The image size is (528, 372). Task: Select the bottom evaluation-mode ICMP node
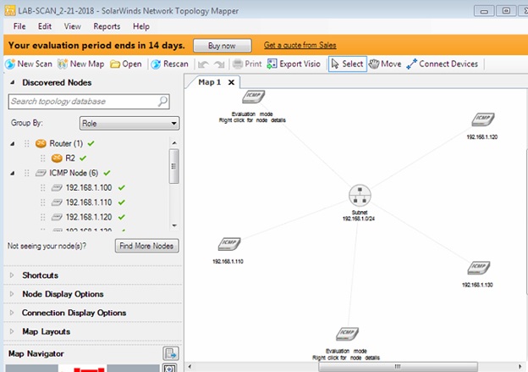click(347, 334)
